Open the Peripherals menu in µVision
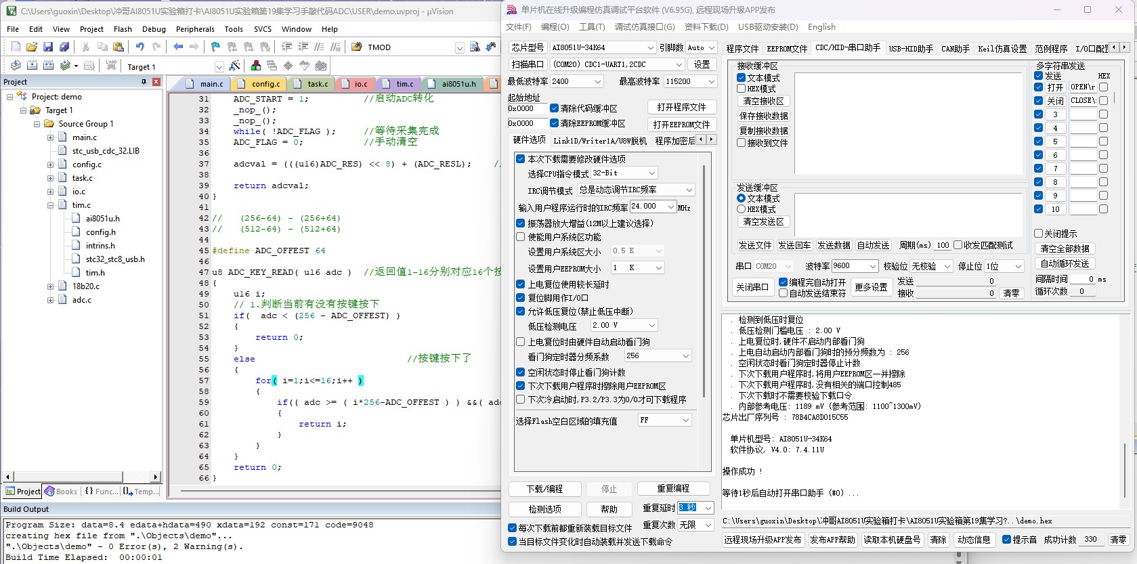1137x564 pixels. 195,29
